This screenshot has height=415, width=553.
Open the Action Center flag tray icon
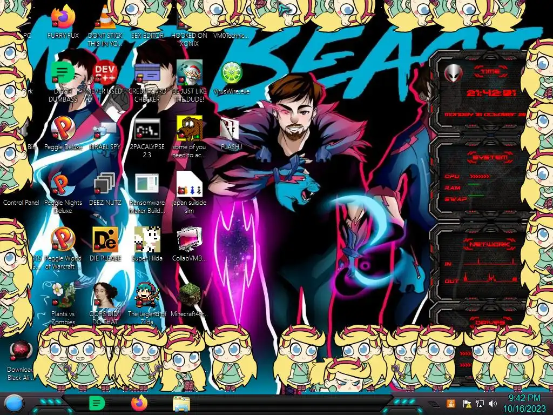coord(467,403)
